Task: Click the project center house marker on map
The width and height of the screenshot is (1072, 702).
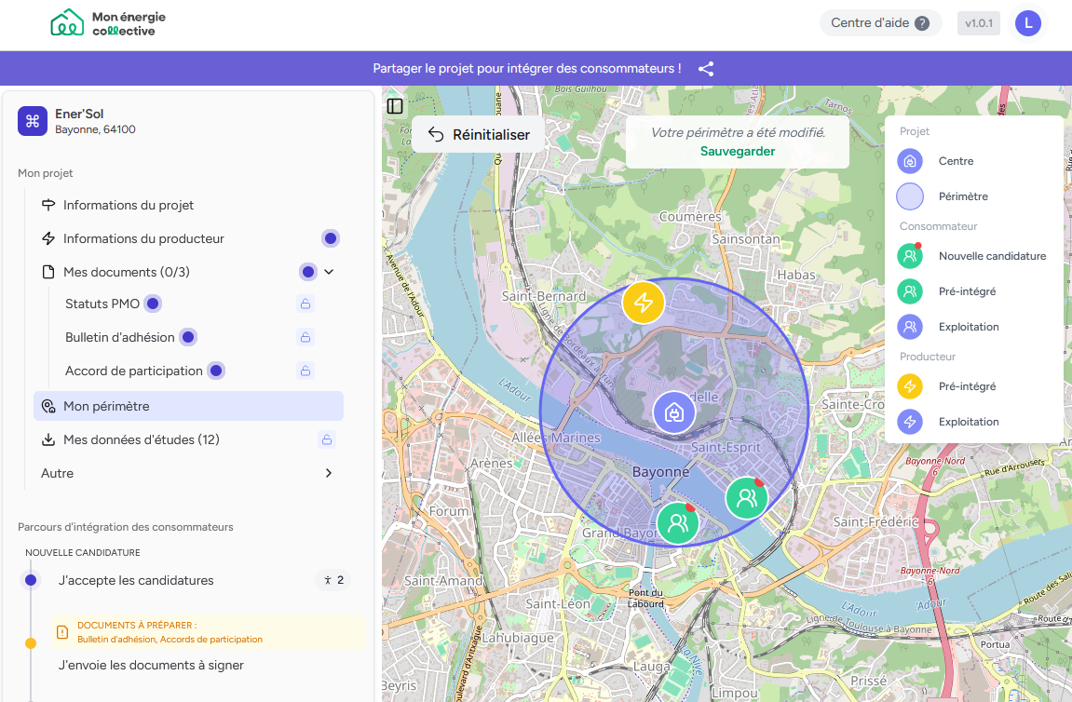Action: click(674, 412)
